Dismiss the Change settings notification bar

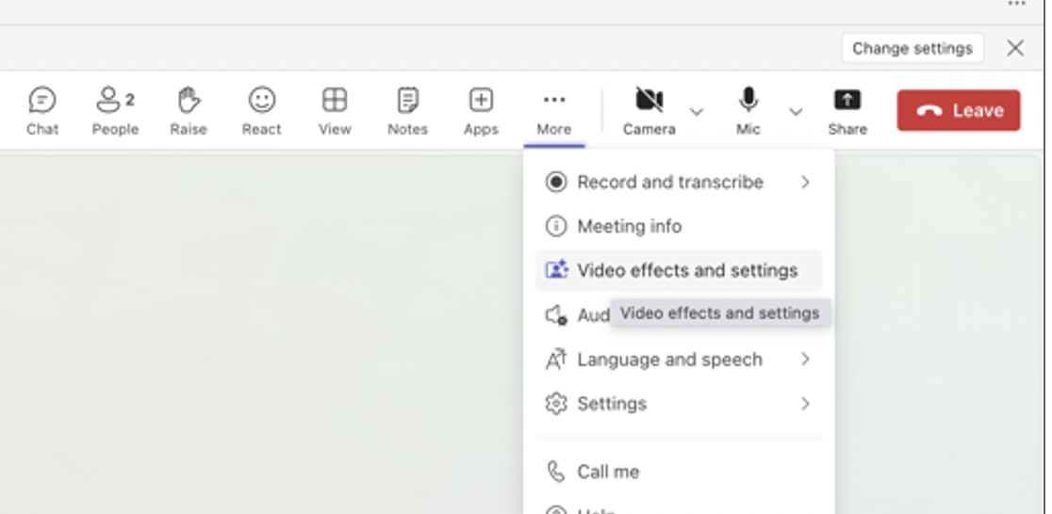[x=1015, y=48]
